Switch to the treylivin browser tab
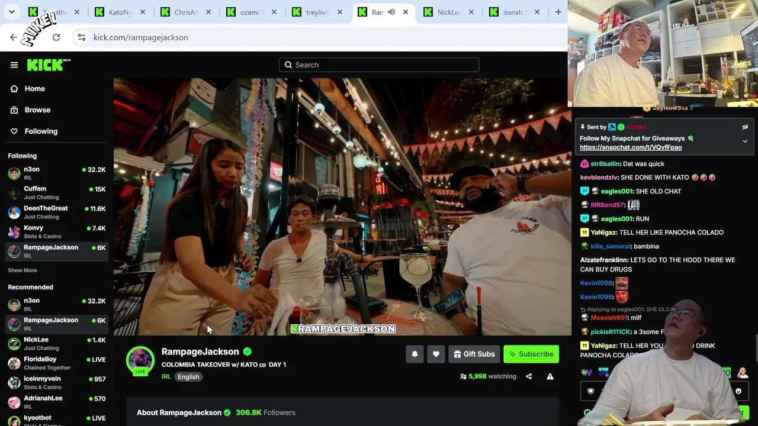758x426 pixels. click(317, 12)
